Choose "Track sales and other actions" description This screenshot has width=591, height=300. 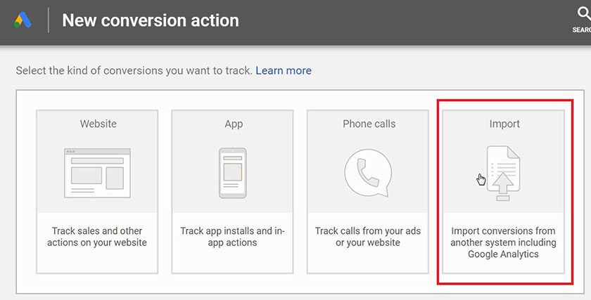[99, 237]
